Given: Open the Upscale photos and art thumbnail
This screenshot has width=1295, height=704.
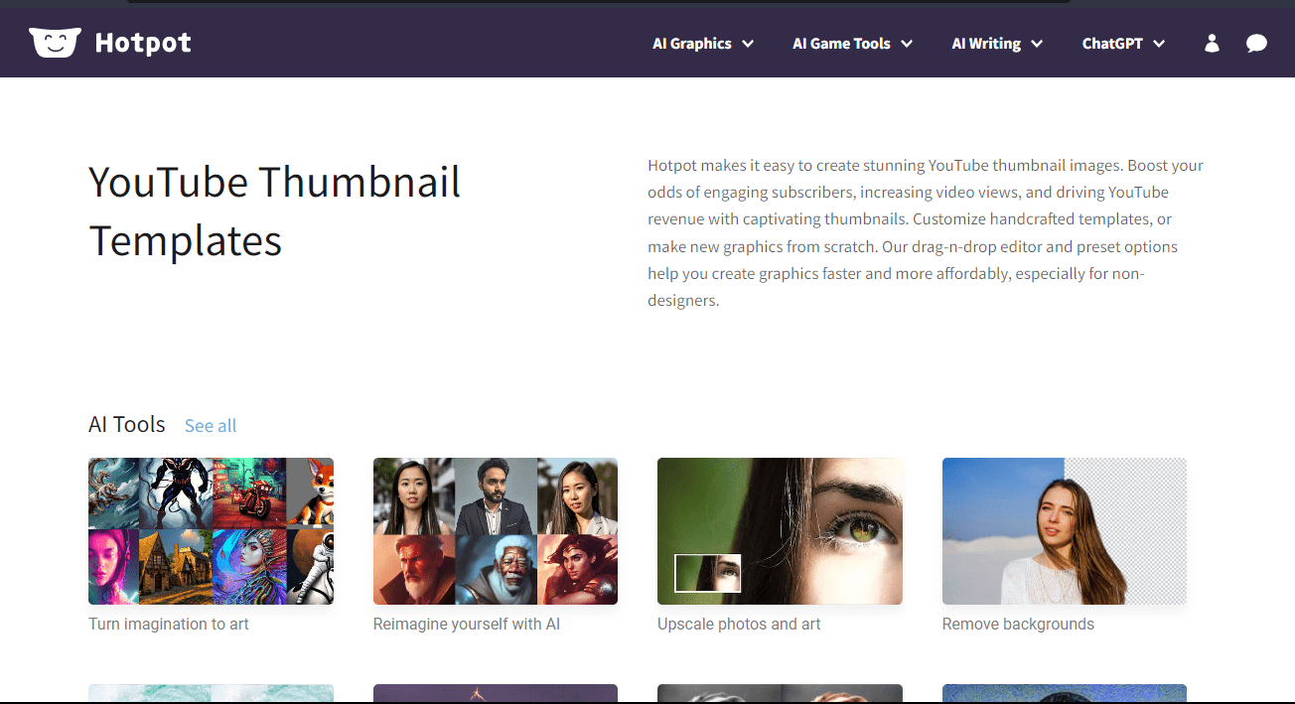Looking at the screenshot, I should click(x=780, y=531).
